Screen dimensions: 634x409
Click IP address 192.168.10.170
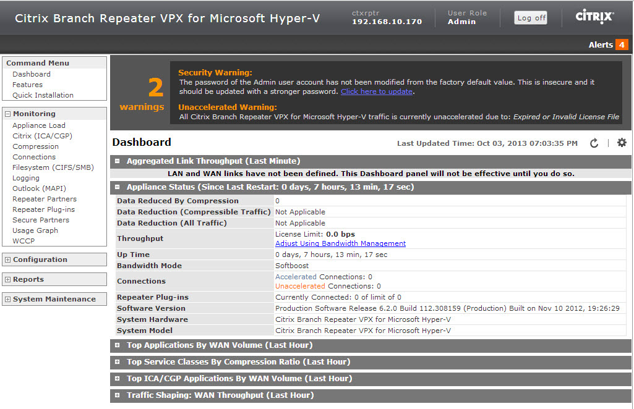click(387, 22)
